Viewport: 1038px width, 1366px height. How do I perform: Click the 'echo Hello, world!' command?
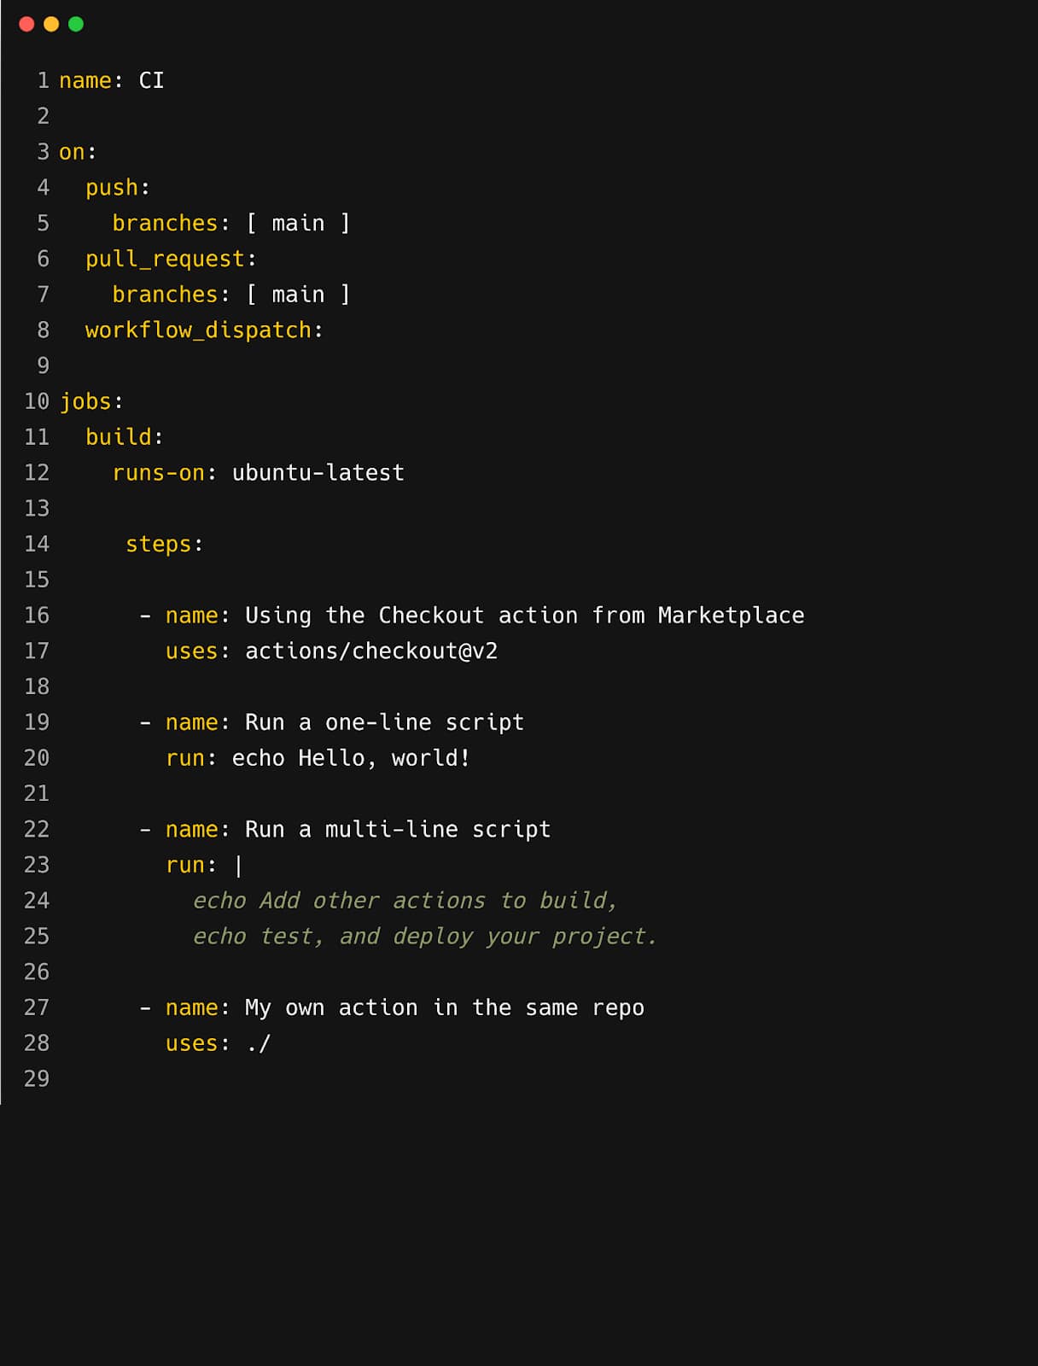pos(350,758)
